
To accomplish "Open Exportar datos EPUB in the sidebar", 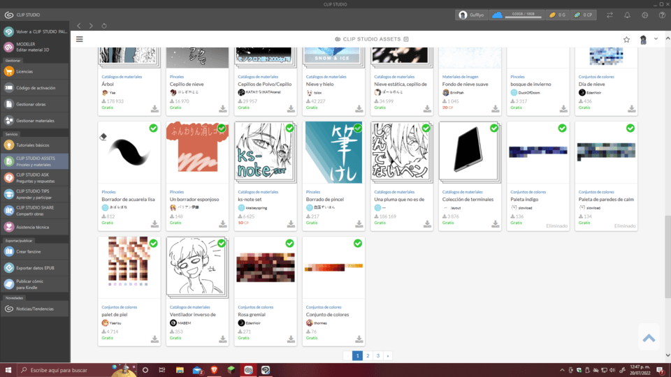I will 35,267.
